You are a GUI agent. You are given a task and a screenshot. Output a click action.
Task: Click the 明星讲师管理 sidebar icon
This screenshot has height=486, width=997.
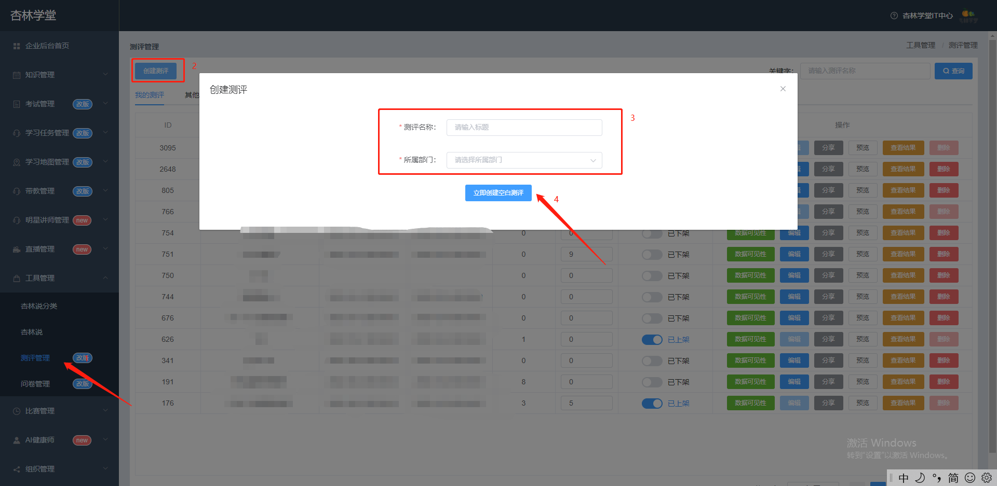pyautogui.click(x=17, y=220)
